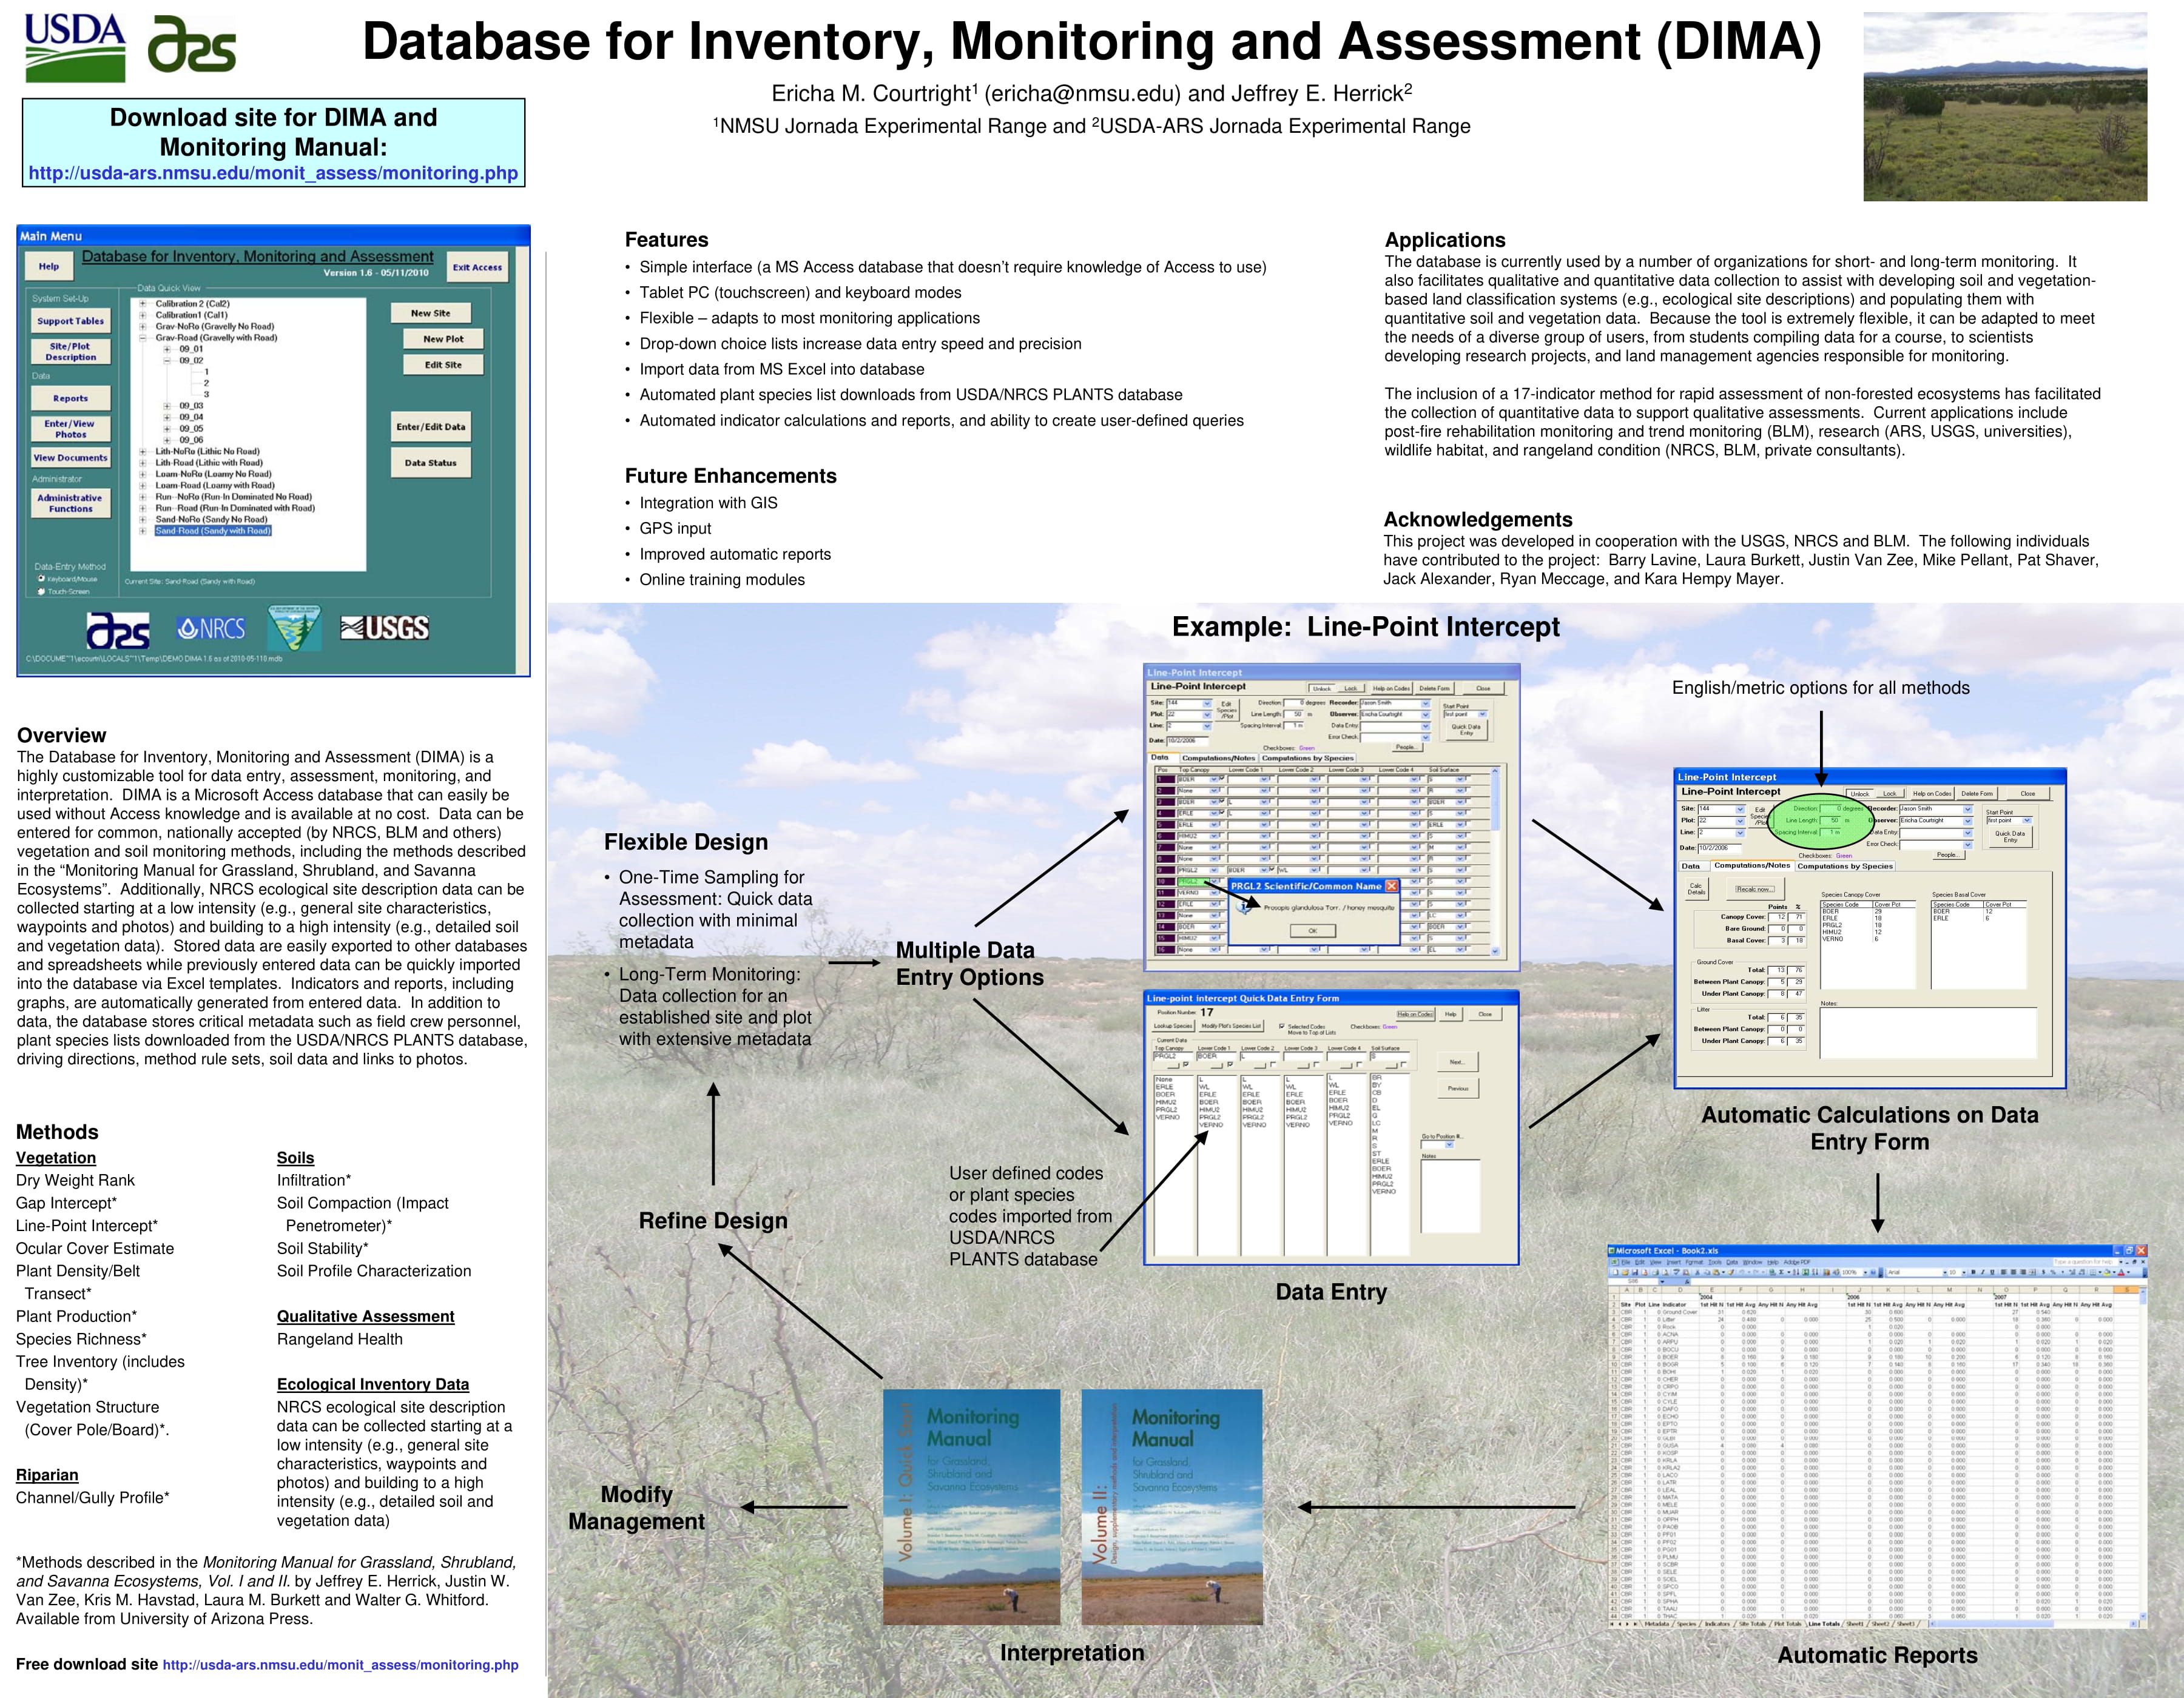This screenshot has height=1698, width=2184.
Task: Click the BLM triangle emblem in Main Menu
Action: coord(294,628)
